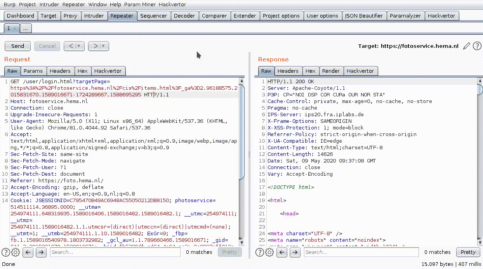The width and height of the screenshot is (483, 269).
Task: Open the Window menu
Action: [97, 4]
